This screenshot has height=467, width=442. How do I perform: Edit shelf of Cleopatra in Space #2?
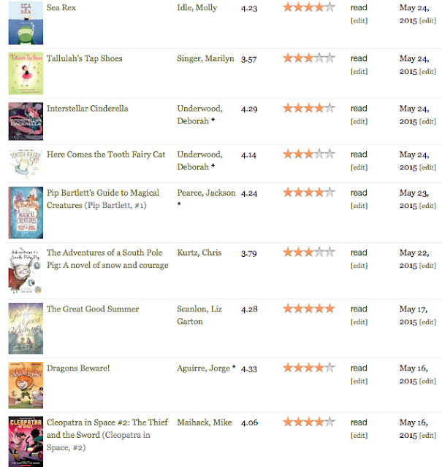click(359, 436)
